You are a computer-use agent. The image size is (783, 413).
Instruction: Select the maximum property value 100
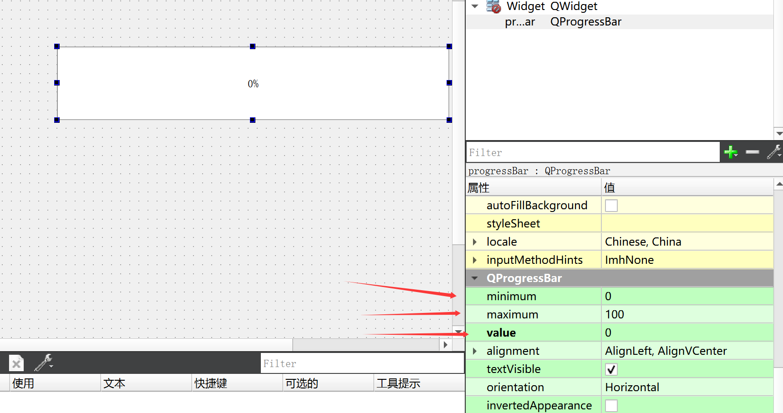coord(687,314)
